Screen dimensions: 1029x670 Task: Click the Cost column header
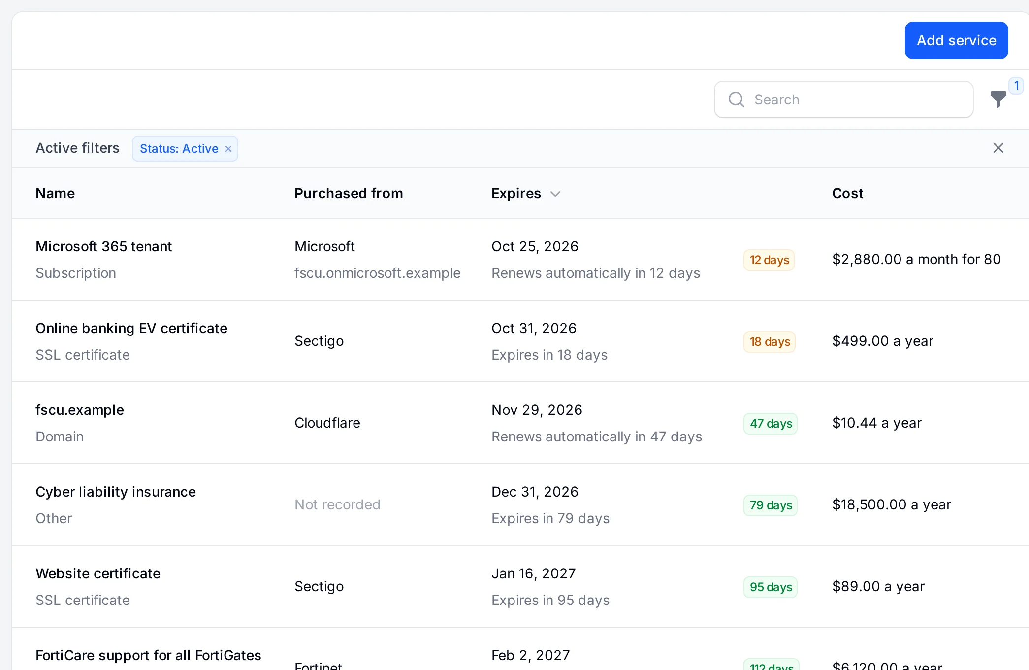[x=847, y=193]
